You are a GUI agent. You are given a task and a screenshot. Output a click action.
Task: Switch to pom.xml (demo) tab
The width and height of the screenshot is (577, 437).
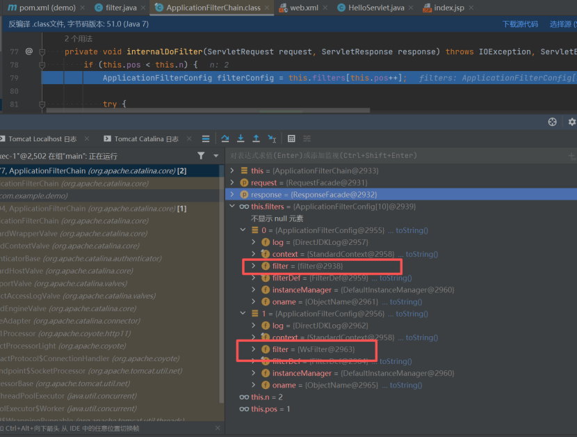(x=41, y=8)
